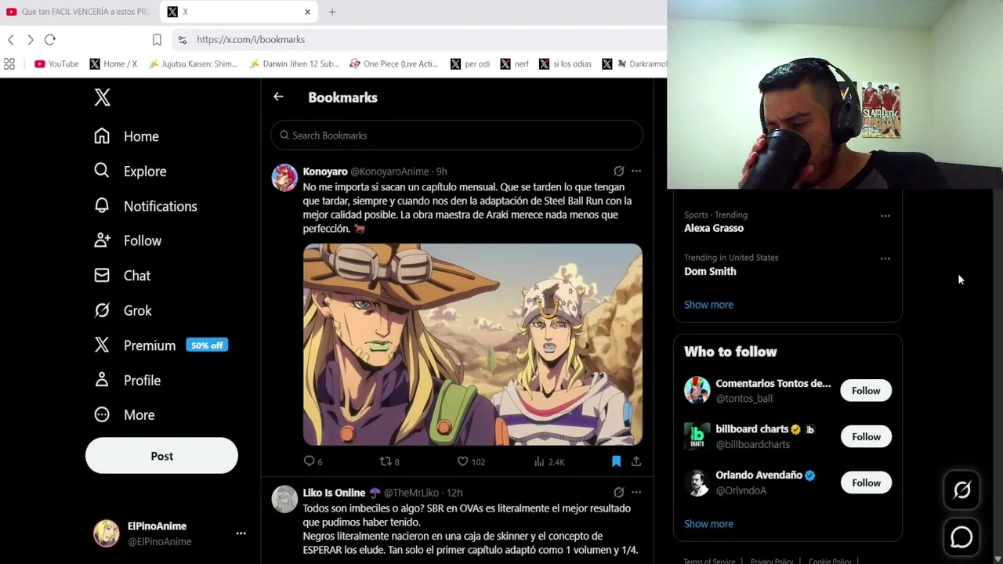Open Premium with 50% off badge
This screenshot has height=564, width=1003.
tap(161, 345)
